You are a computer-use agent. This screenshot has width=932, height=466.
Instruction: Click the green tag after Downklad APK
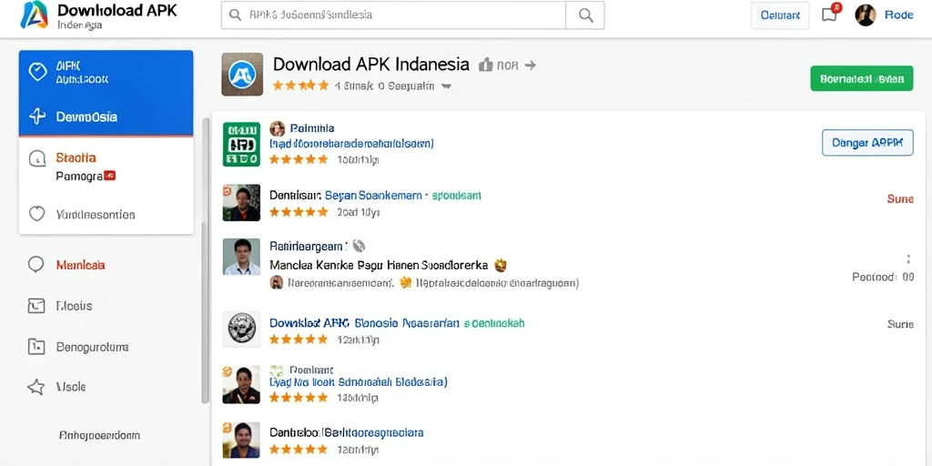[494, 323]
